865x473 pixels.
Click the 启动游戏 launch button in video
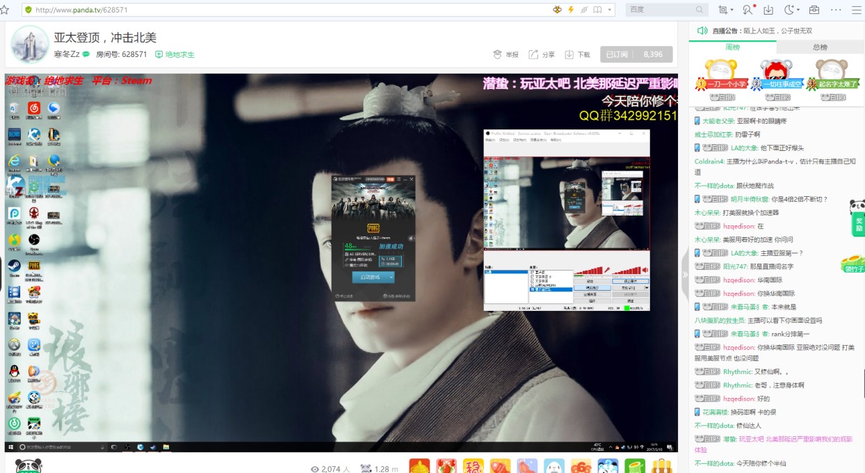point(369,277)
